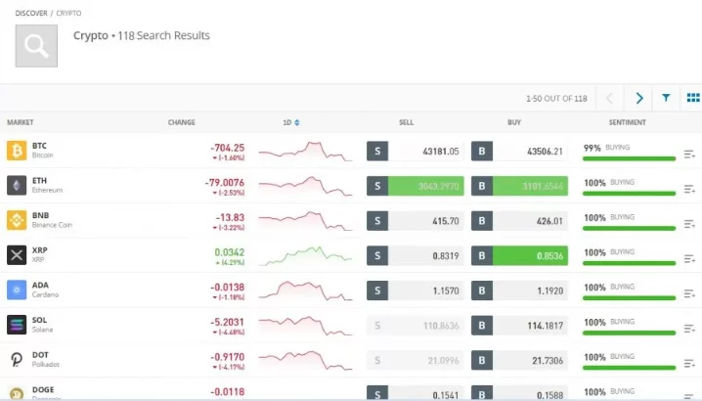Open the Discover breadcrumb link
This screenshot has width=702, height=401.
pyautogui.click(x=31, y=14)
